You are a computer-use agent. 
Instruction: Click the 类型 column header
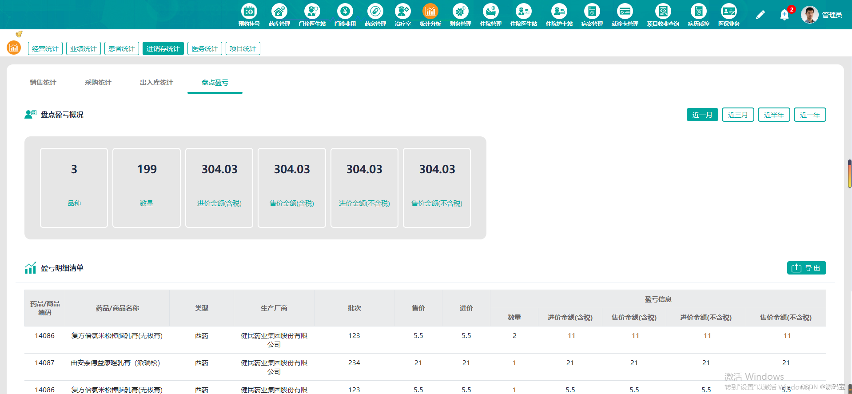click(x=202, y=308)
